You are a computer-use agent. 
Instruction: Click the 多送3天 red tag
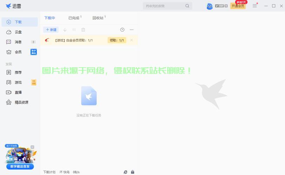click(x=241, y=2)
